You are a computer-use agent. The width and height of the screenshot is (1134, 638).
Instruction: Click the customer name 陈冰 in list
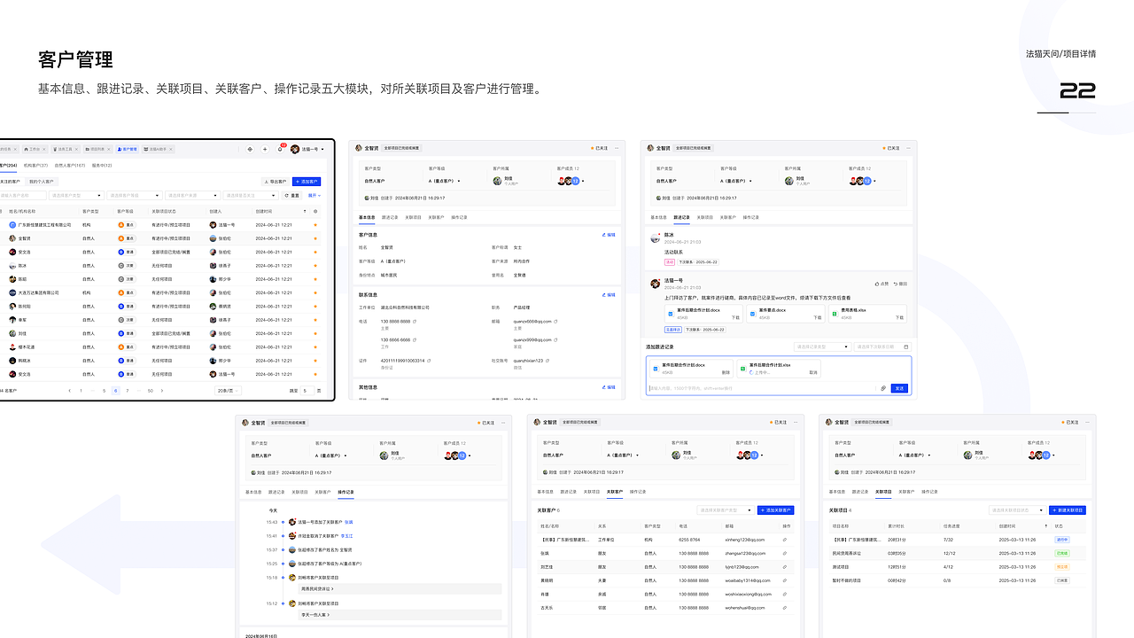tap(22, 266)
